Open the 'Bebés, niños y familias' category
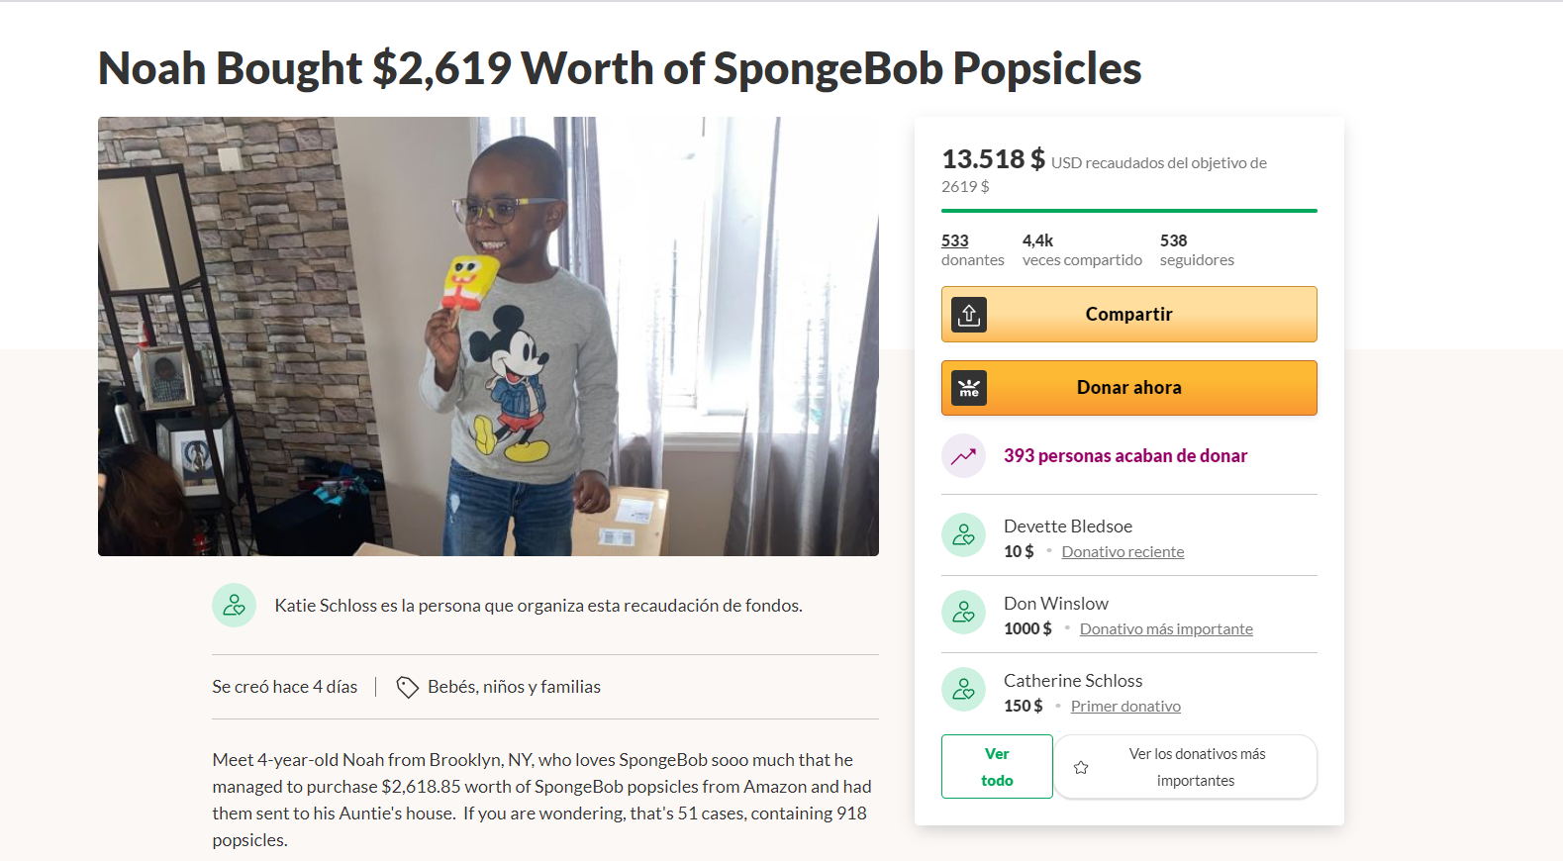1563x861 pixels. (514, 687)
